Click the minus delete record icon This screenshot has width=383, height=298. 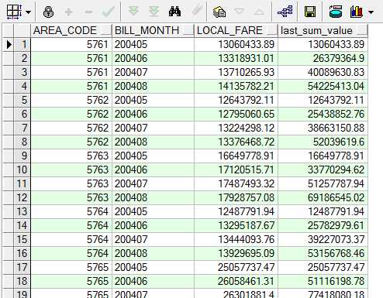tap(88, 12)
